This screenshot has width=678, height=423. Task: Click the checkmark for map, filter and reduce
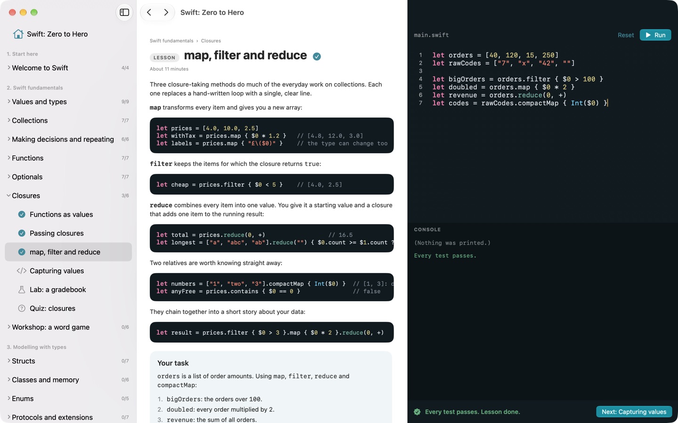point(22,252)
